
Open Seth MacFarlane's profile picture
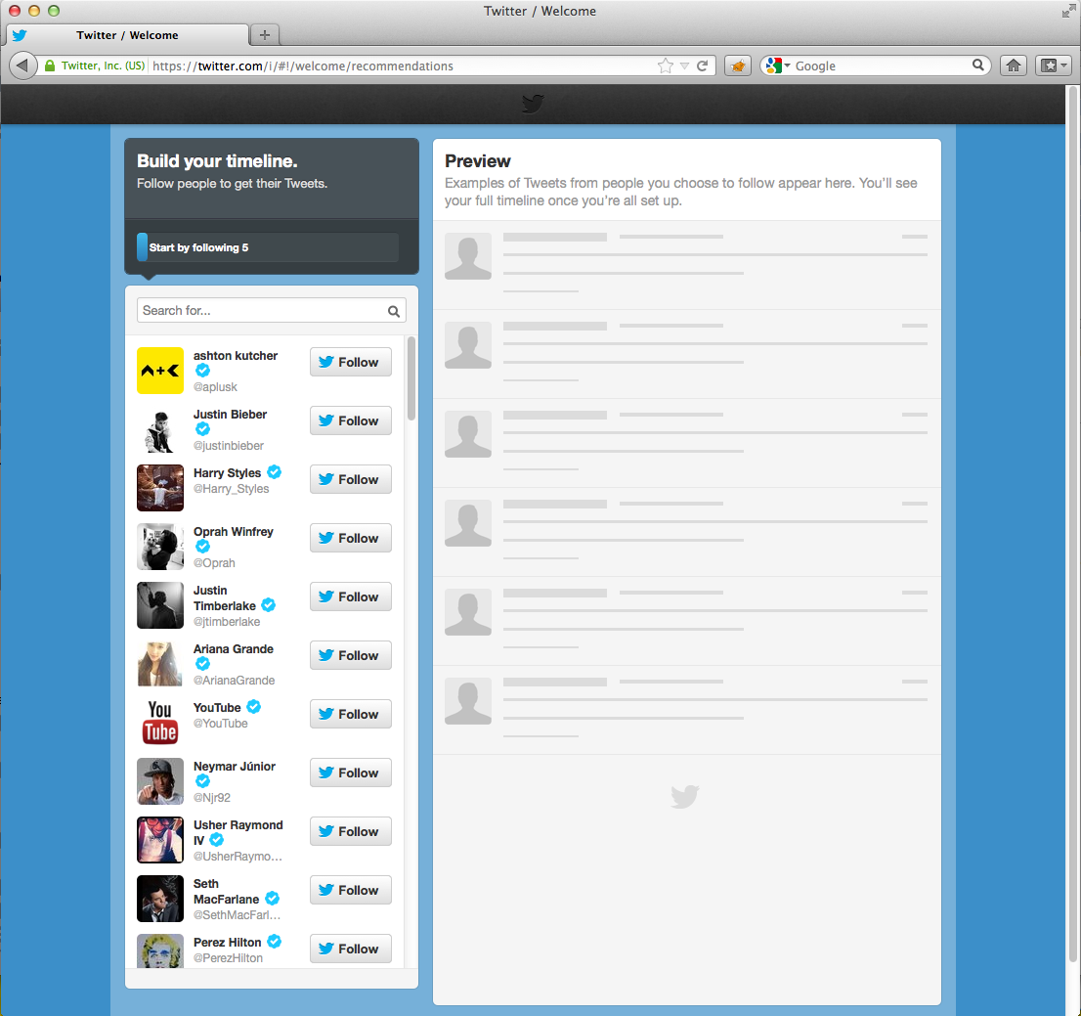pyautogui.click(x=160, y=898)
